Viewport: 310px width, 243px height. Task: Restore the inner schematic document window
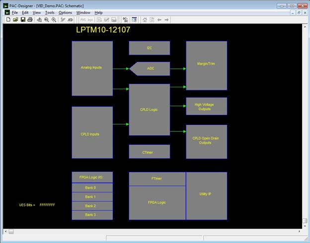(x=299, y=13)
